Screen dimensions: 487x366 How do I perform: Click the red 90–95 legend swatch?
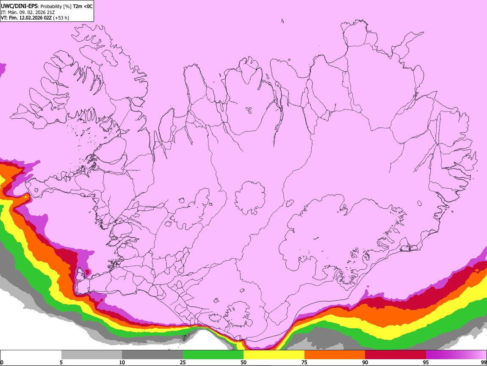point(396,355)
